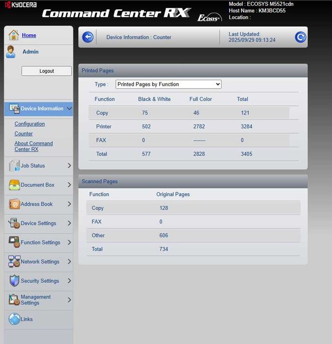This screenshot has height=344, width=332.
Task: Click the Printer total value 3284
Action: pyautogui.click(x=246, y=126)
